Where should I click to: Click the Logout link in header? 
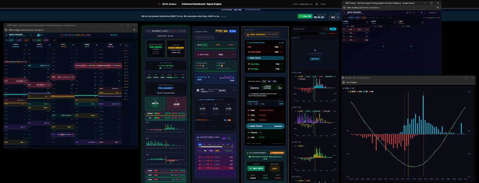[x=323, y=4]
